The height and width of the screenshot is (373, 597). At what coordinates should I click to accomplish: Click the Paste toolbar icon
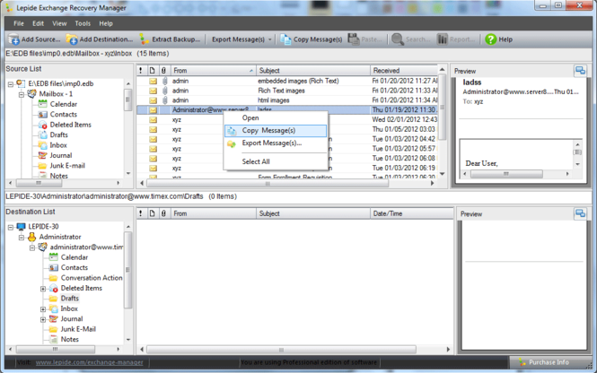click(x=354, y=39)
